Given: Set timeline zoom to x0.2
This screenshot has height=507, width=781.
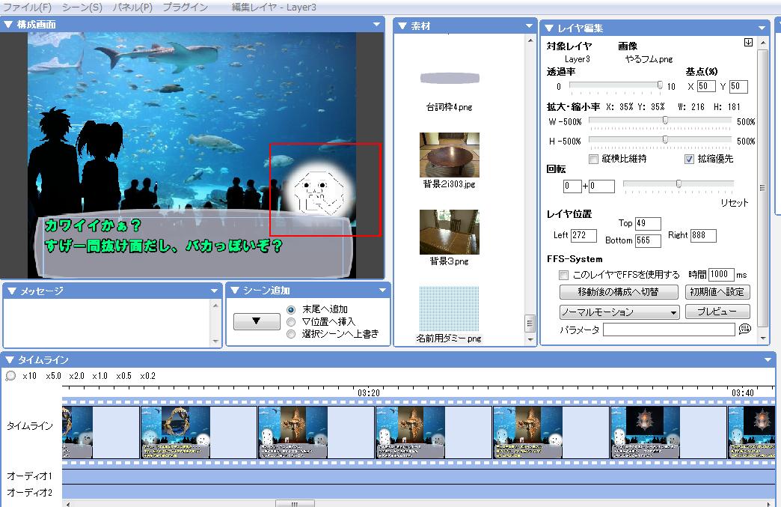Looking at the screenshot, I should pyautogui.click(x=147, y=376).
